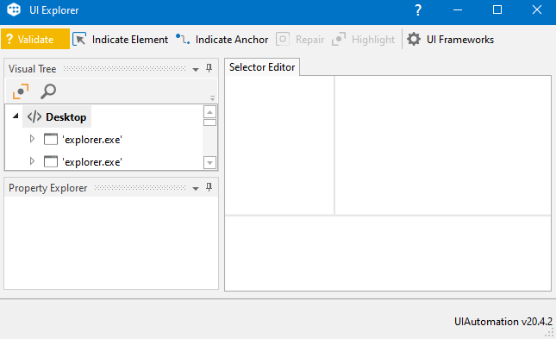This screenshot has height=339, width=556.
Task: Choose the Indicate Anchor icon
Action: pos(183,39)
